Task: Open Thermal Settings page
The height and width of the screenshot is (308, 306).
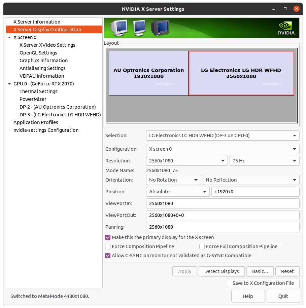Action: tap(39, 91)
